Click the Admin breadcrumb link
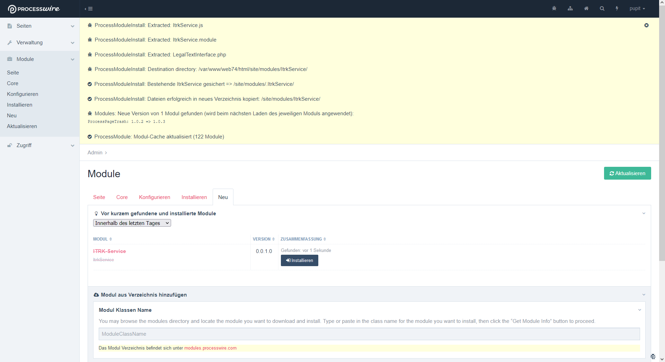 pyautogui.click(x=95, y=153)
